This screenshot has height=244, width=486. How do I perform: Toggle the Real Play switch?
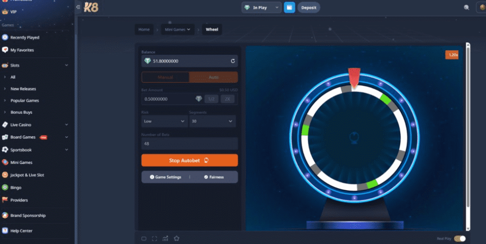(x=459, y=239)
